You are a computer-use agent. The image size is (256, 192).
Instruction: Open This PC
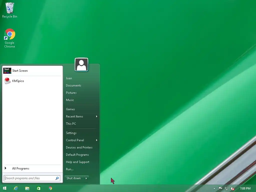pos(71,123)
